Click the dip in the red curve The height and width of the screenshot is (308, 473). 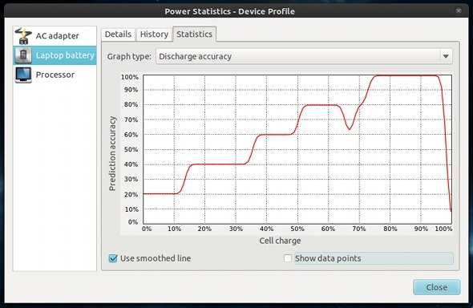click(350, 129)
